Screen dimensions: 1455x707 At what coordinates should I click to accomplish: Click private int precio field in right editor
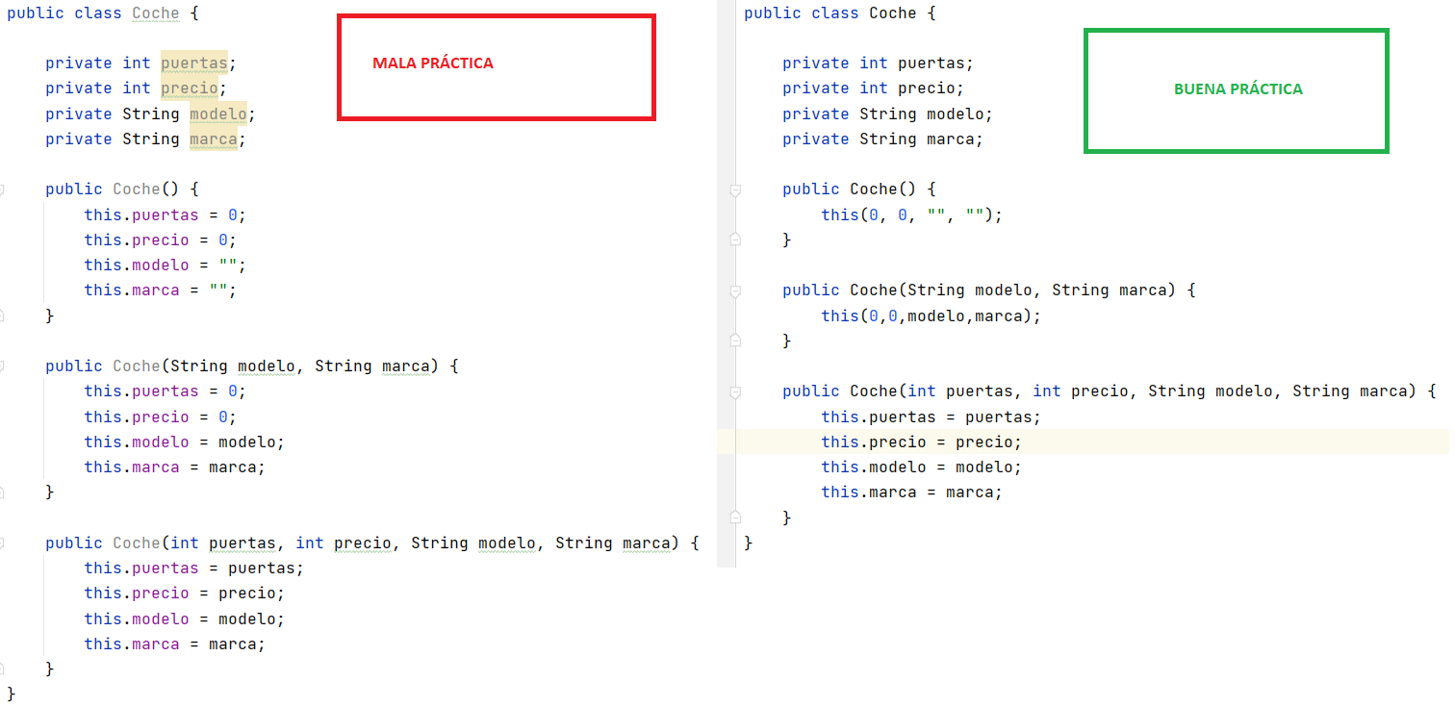(873, 88)
